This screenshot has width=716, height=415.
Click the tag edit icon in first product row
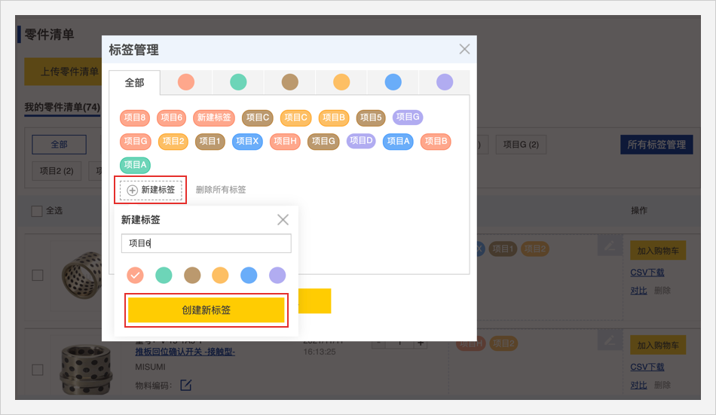[609, 246]
